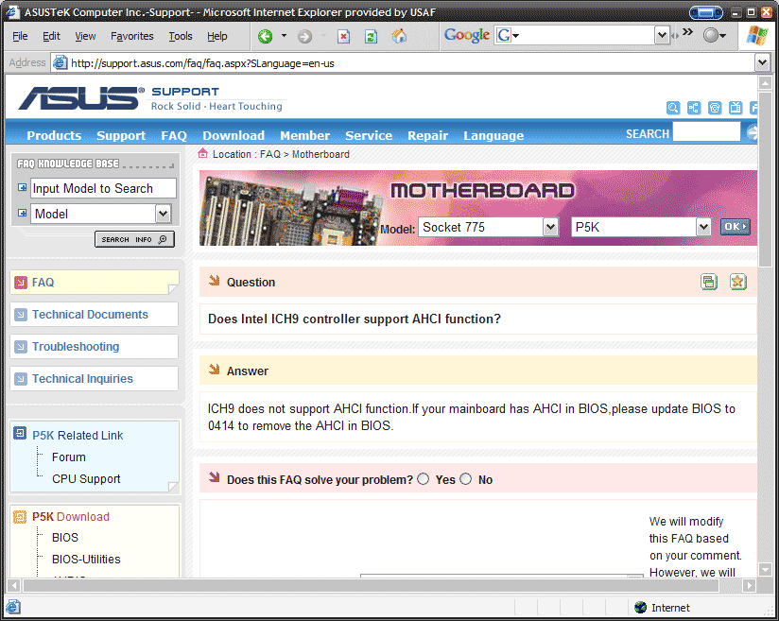Open the Troubleshooting link
Image resolution: width=779 pixels, height=621 pixels.
click(76, 347)
